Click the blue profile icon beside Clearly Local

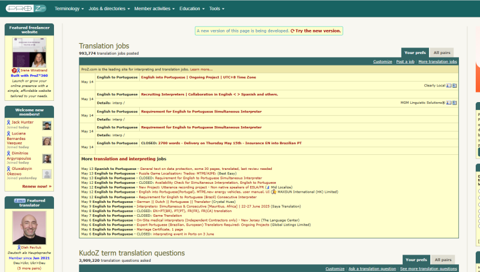pyautogui.click(x=455, y=86)
